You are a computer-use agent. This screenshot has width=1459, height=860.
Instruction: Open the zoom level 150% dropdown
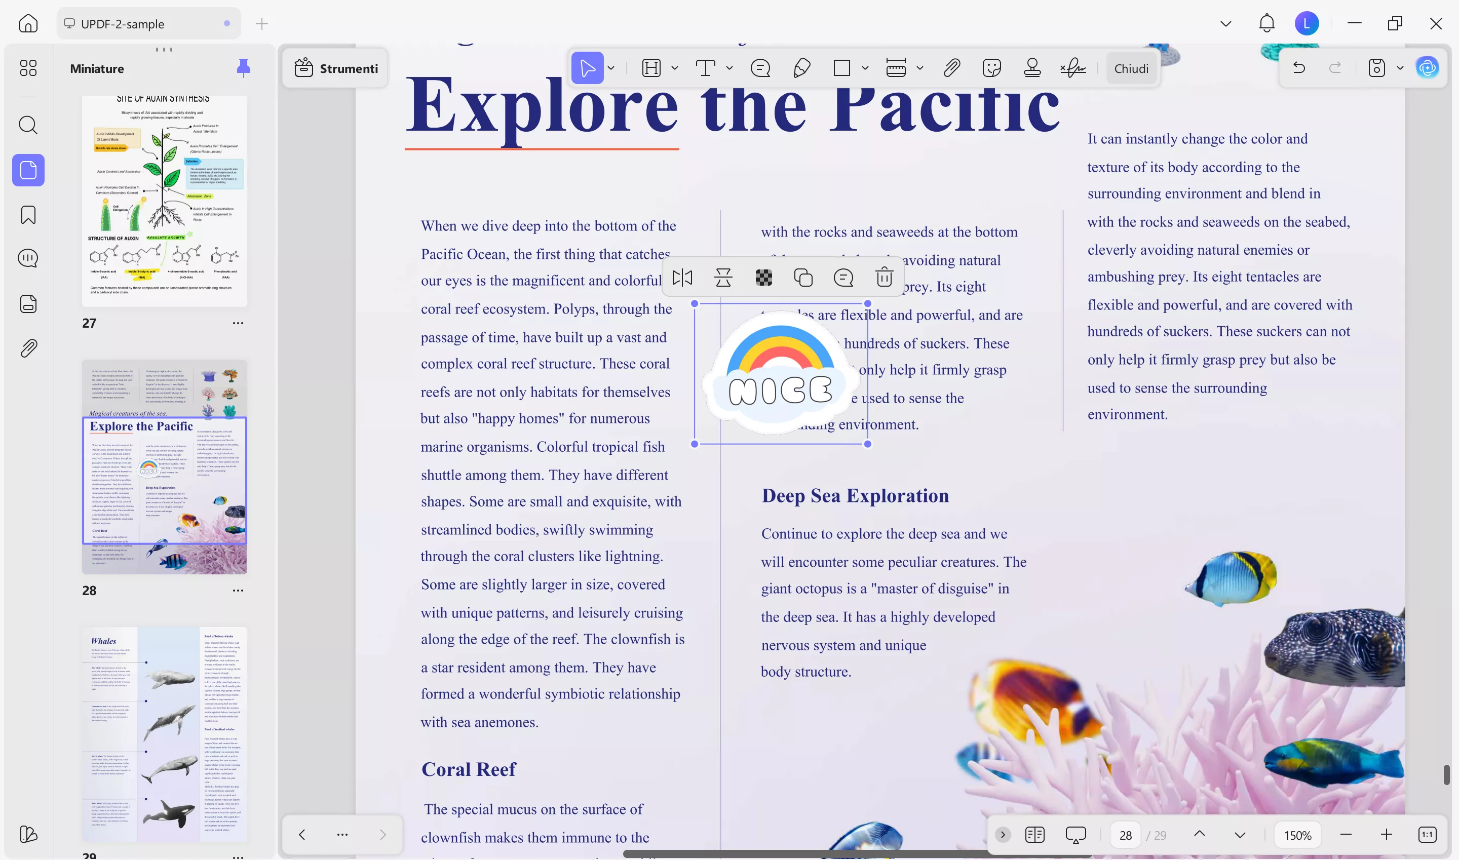tap(1297, 835)
